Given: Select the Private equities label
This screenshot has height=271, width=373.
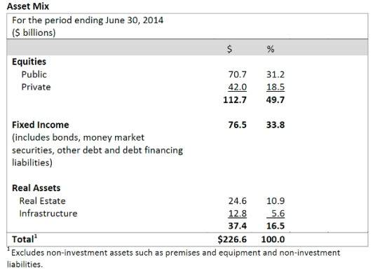Looking at the screenshot, I should click(36, 87).
